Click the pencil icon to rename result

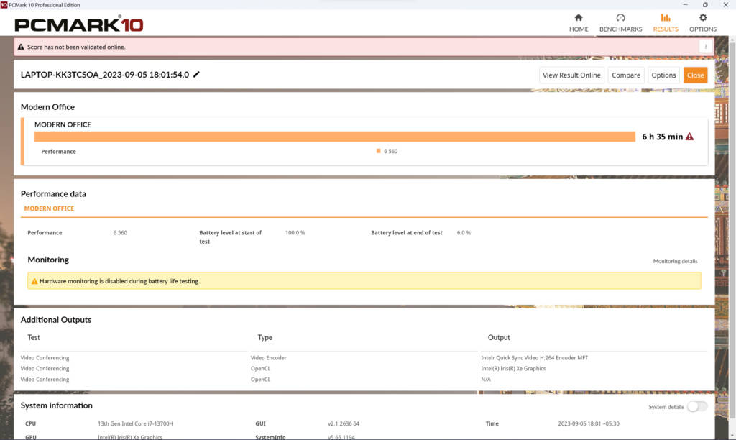pos(197,74)
